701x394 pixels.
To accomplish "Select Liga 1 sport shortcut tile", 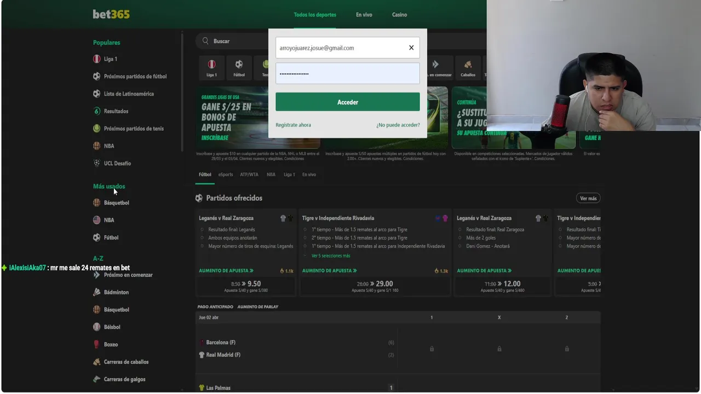I will (211, 68).
